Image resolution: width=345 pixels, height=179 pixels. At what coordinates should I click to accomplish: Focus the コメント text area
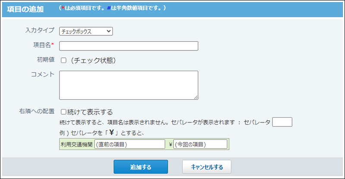click(129, 85)
